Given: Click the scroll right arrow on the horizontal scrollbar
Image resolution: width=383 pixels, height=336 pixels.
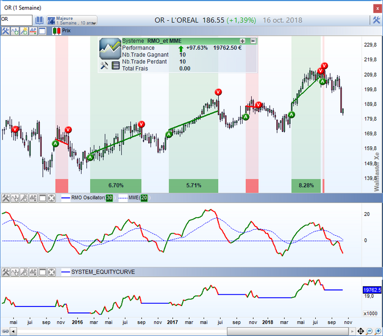Looking at the screenshot, I should (x=352, y=332).
